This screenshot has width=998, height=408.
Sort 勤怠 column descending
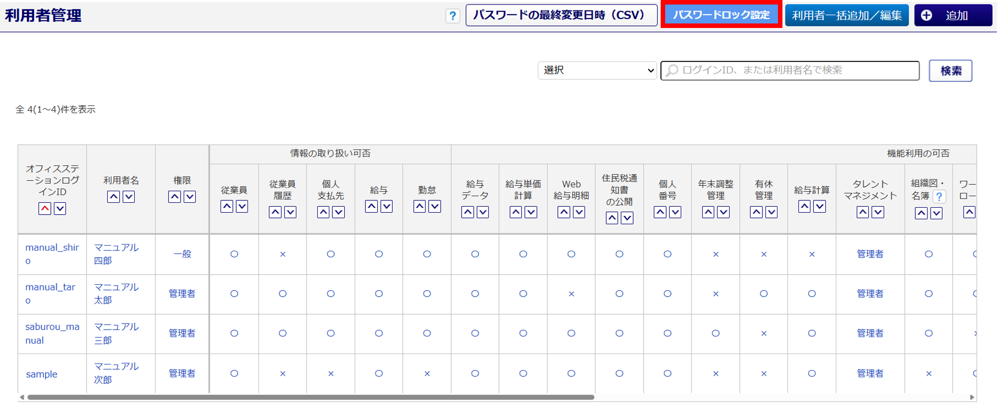click(x=435, y=206)
